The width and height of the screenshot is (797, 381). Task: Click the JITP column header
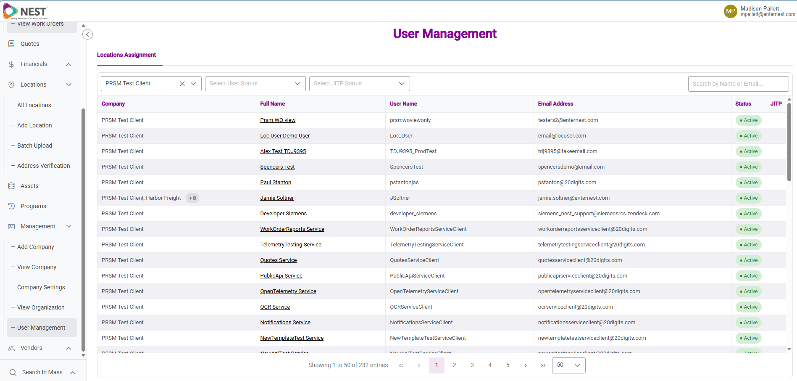point(776,104)
